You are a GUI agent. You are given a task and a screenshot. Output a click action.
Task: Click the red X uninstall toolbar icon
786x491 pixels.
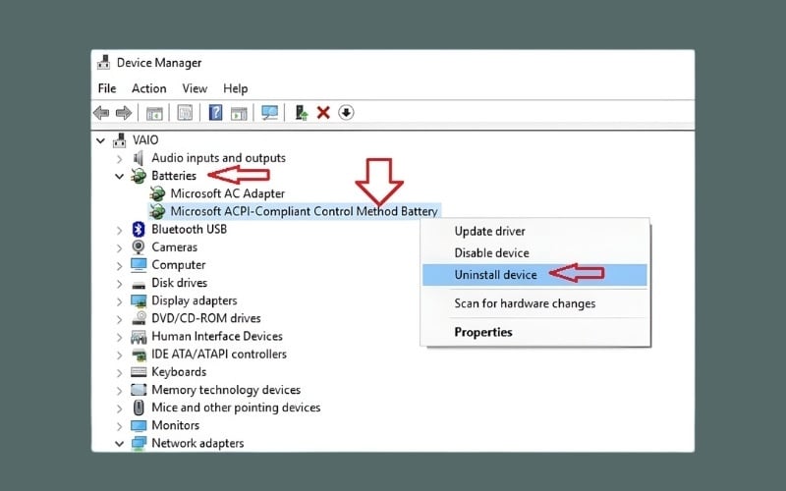tap(323, 113)
